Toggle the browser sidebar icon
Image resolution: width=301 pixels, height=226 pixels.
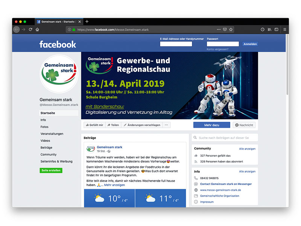[x=277, y=30]
